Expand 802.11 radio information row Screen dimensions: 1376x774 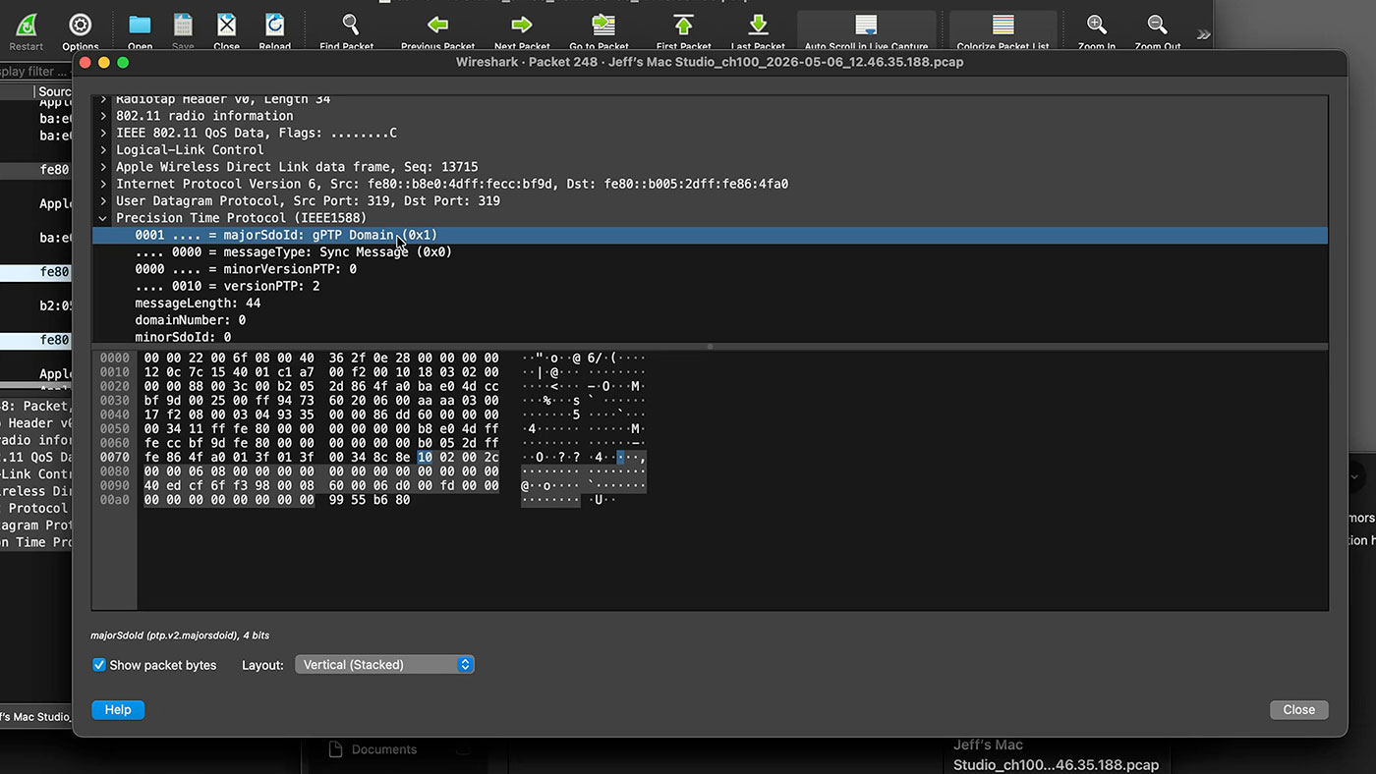103,116
